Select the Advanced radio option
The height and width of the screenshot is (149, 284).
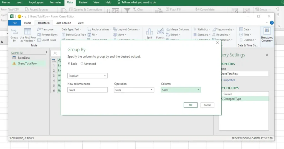pos(82,63)
